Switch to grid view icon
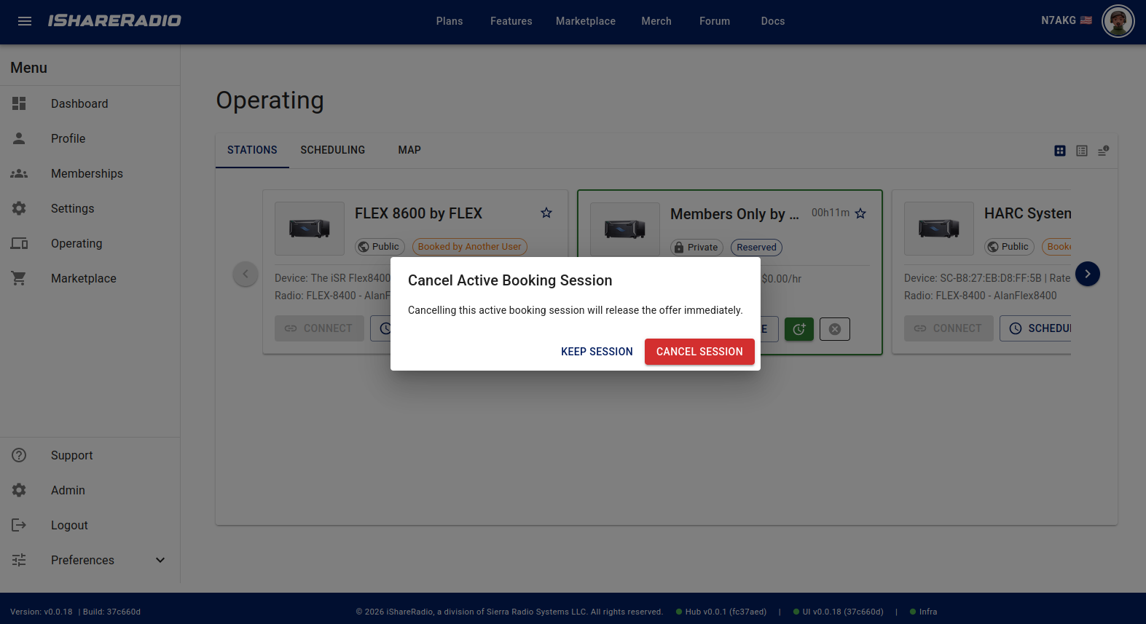Image resolution: width=1146 pixels, height=624 pixels. (x=1060, y=151)
